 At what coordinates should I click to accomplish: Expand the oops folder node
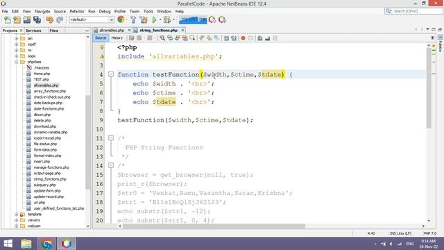[x=17, y=56]
